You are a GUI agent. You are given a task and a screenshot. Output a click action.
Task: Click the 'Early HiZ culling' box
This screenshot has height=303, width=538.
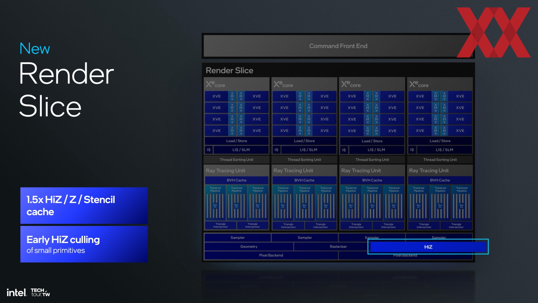(x=84, y=244)
